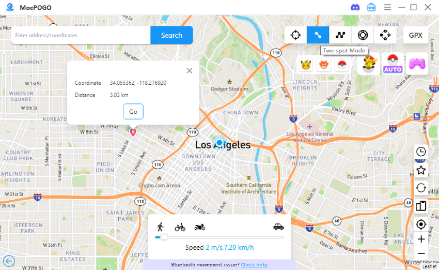Image resolution: width=439 pixels, height=270 pixels.
Task: Select car speed mode
Action: (278, 227)
